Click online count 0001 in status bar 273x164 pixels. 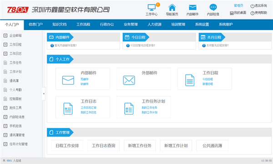click(x=9, y=161)
